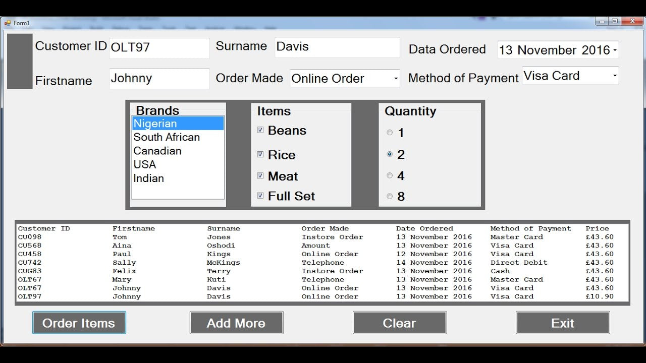Tick the Beans checkbox
This screenshot has height=363, width=646.
260,130
